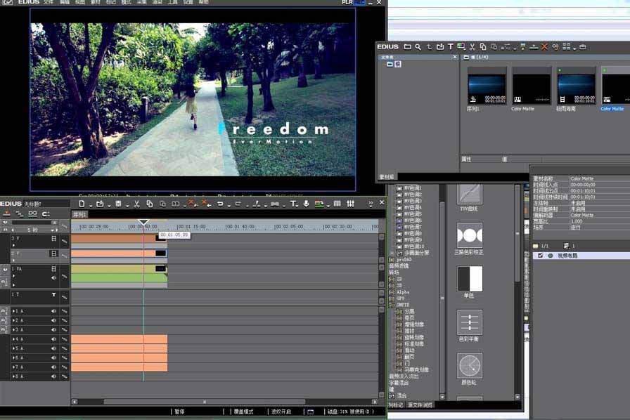This screenshot has height=420, width=630.
Task: Open the audio mixer icon in timeline toolbar
Action: click(x=350, y=204)
